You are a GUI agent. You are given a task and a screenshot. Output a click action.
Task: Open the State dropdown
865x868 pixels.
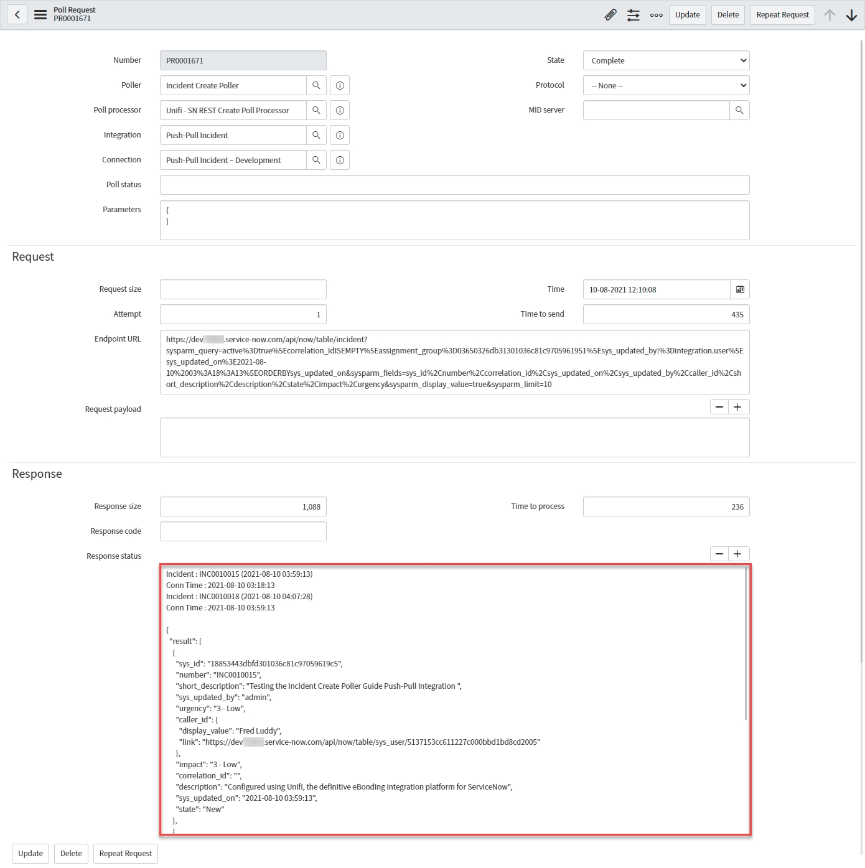pyautogui.click(x=666, y=60)
